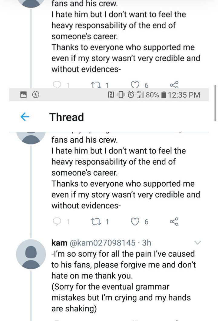The width and height of the screenshot is (218, 321).
Task: Like the tweet below the Thread header
Action: pyautogui.click(x=135, y=222)
